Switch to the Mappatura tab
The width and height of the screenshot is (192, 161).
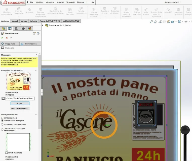[x=10, y=44]
